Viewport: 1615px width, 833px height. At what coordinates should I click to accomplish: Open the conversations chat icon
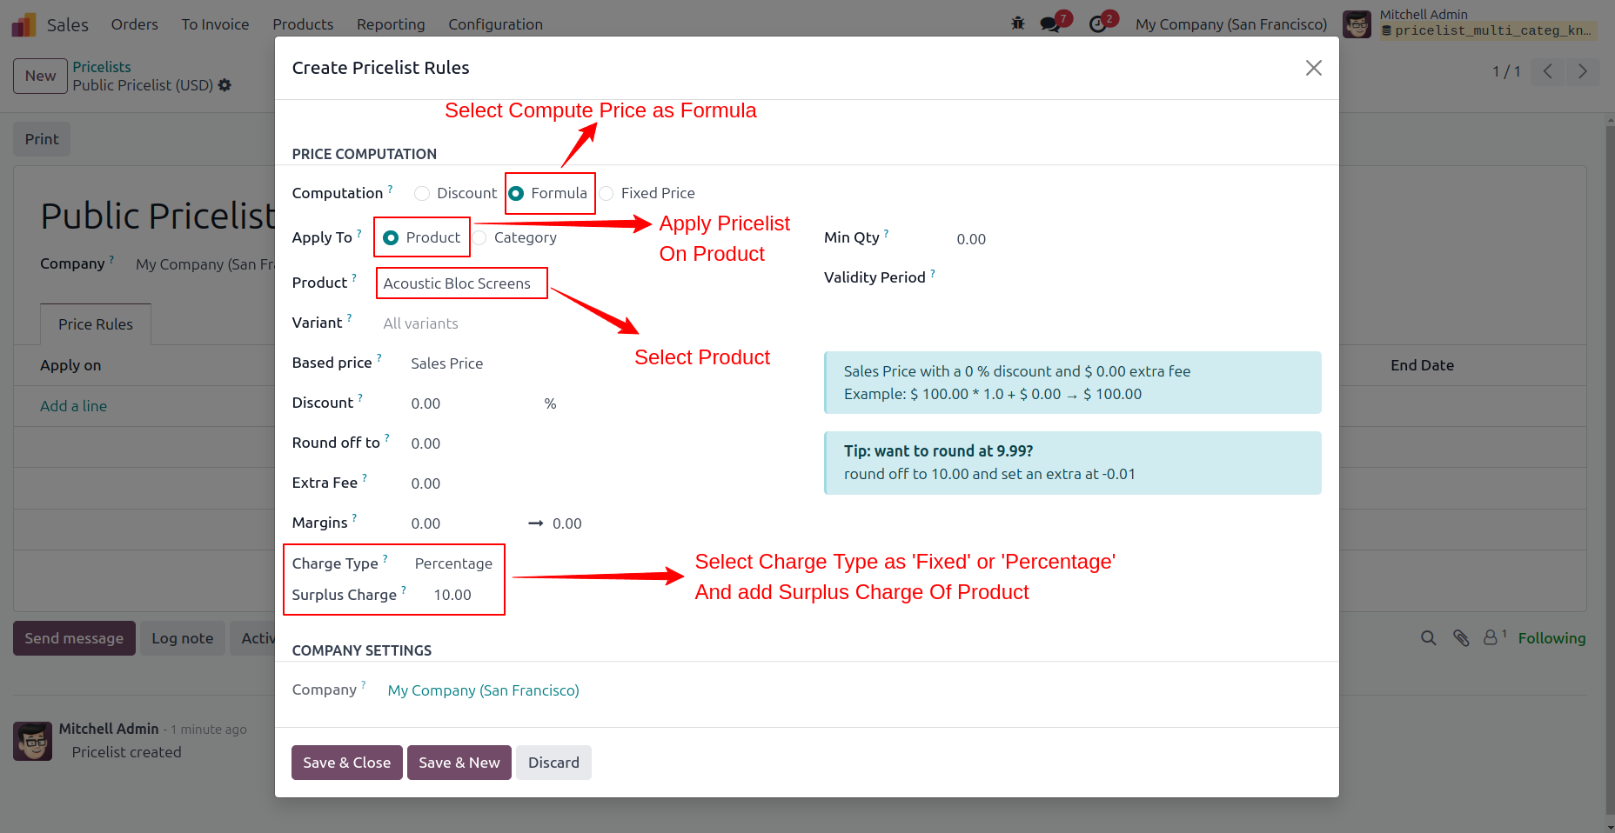pos(1050,24)
